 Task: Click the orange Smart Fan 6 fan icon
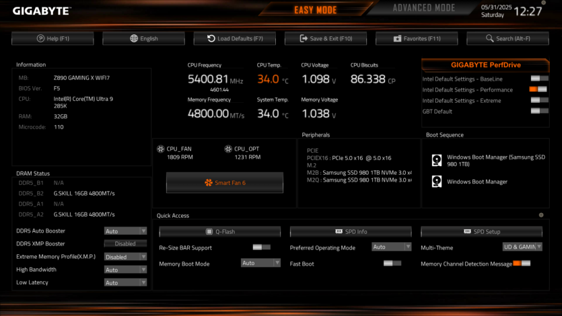(208, 182)
